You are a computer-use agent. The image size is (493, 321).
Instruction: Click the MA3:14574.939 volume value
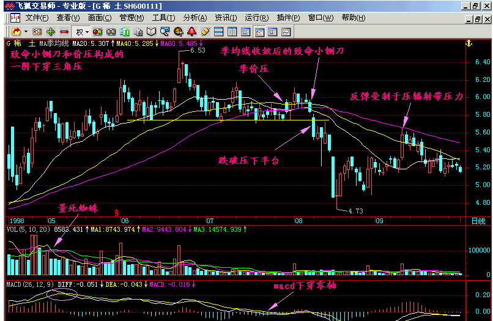[217, 229]
